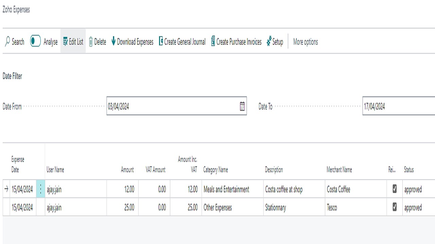
Task: Click the Date To input field
Action: coord(398,106)
